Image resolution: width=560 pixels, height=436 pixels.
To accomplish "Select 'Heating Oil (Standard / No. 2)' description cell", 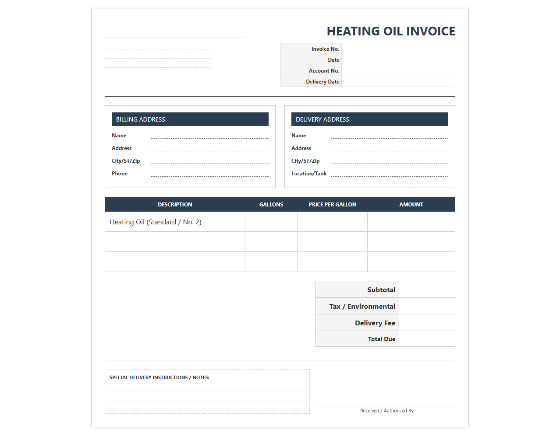I will tap(175, 222).
